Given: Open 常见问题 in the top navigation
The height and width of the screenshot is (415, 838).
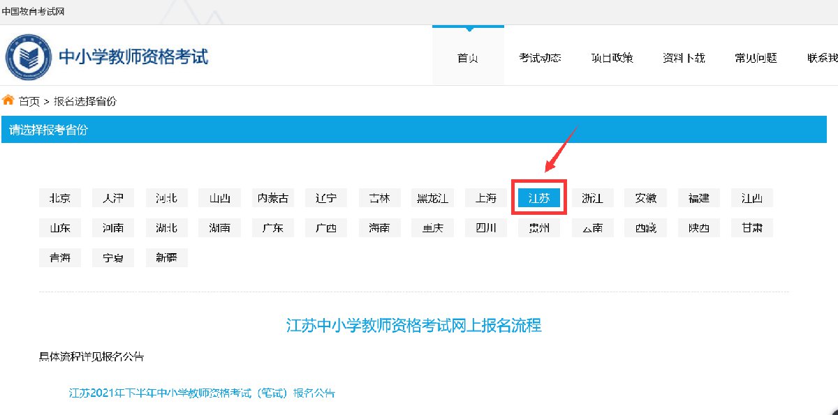Looking at the screenshot, I should [756, 58].
